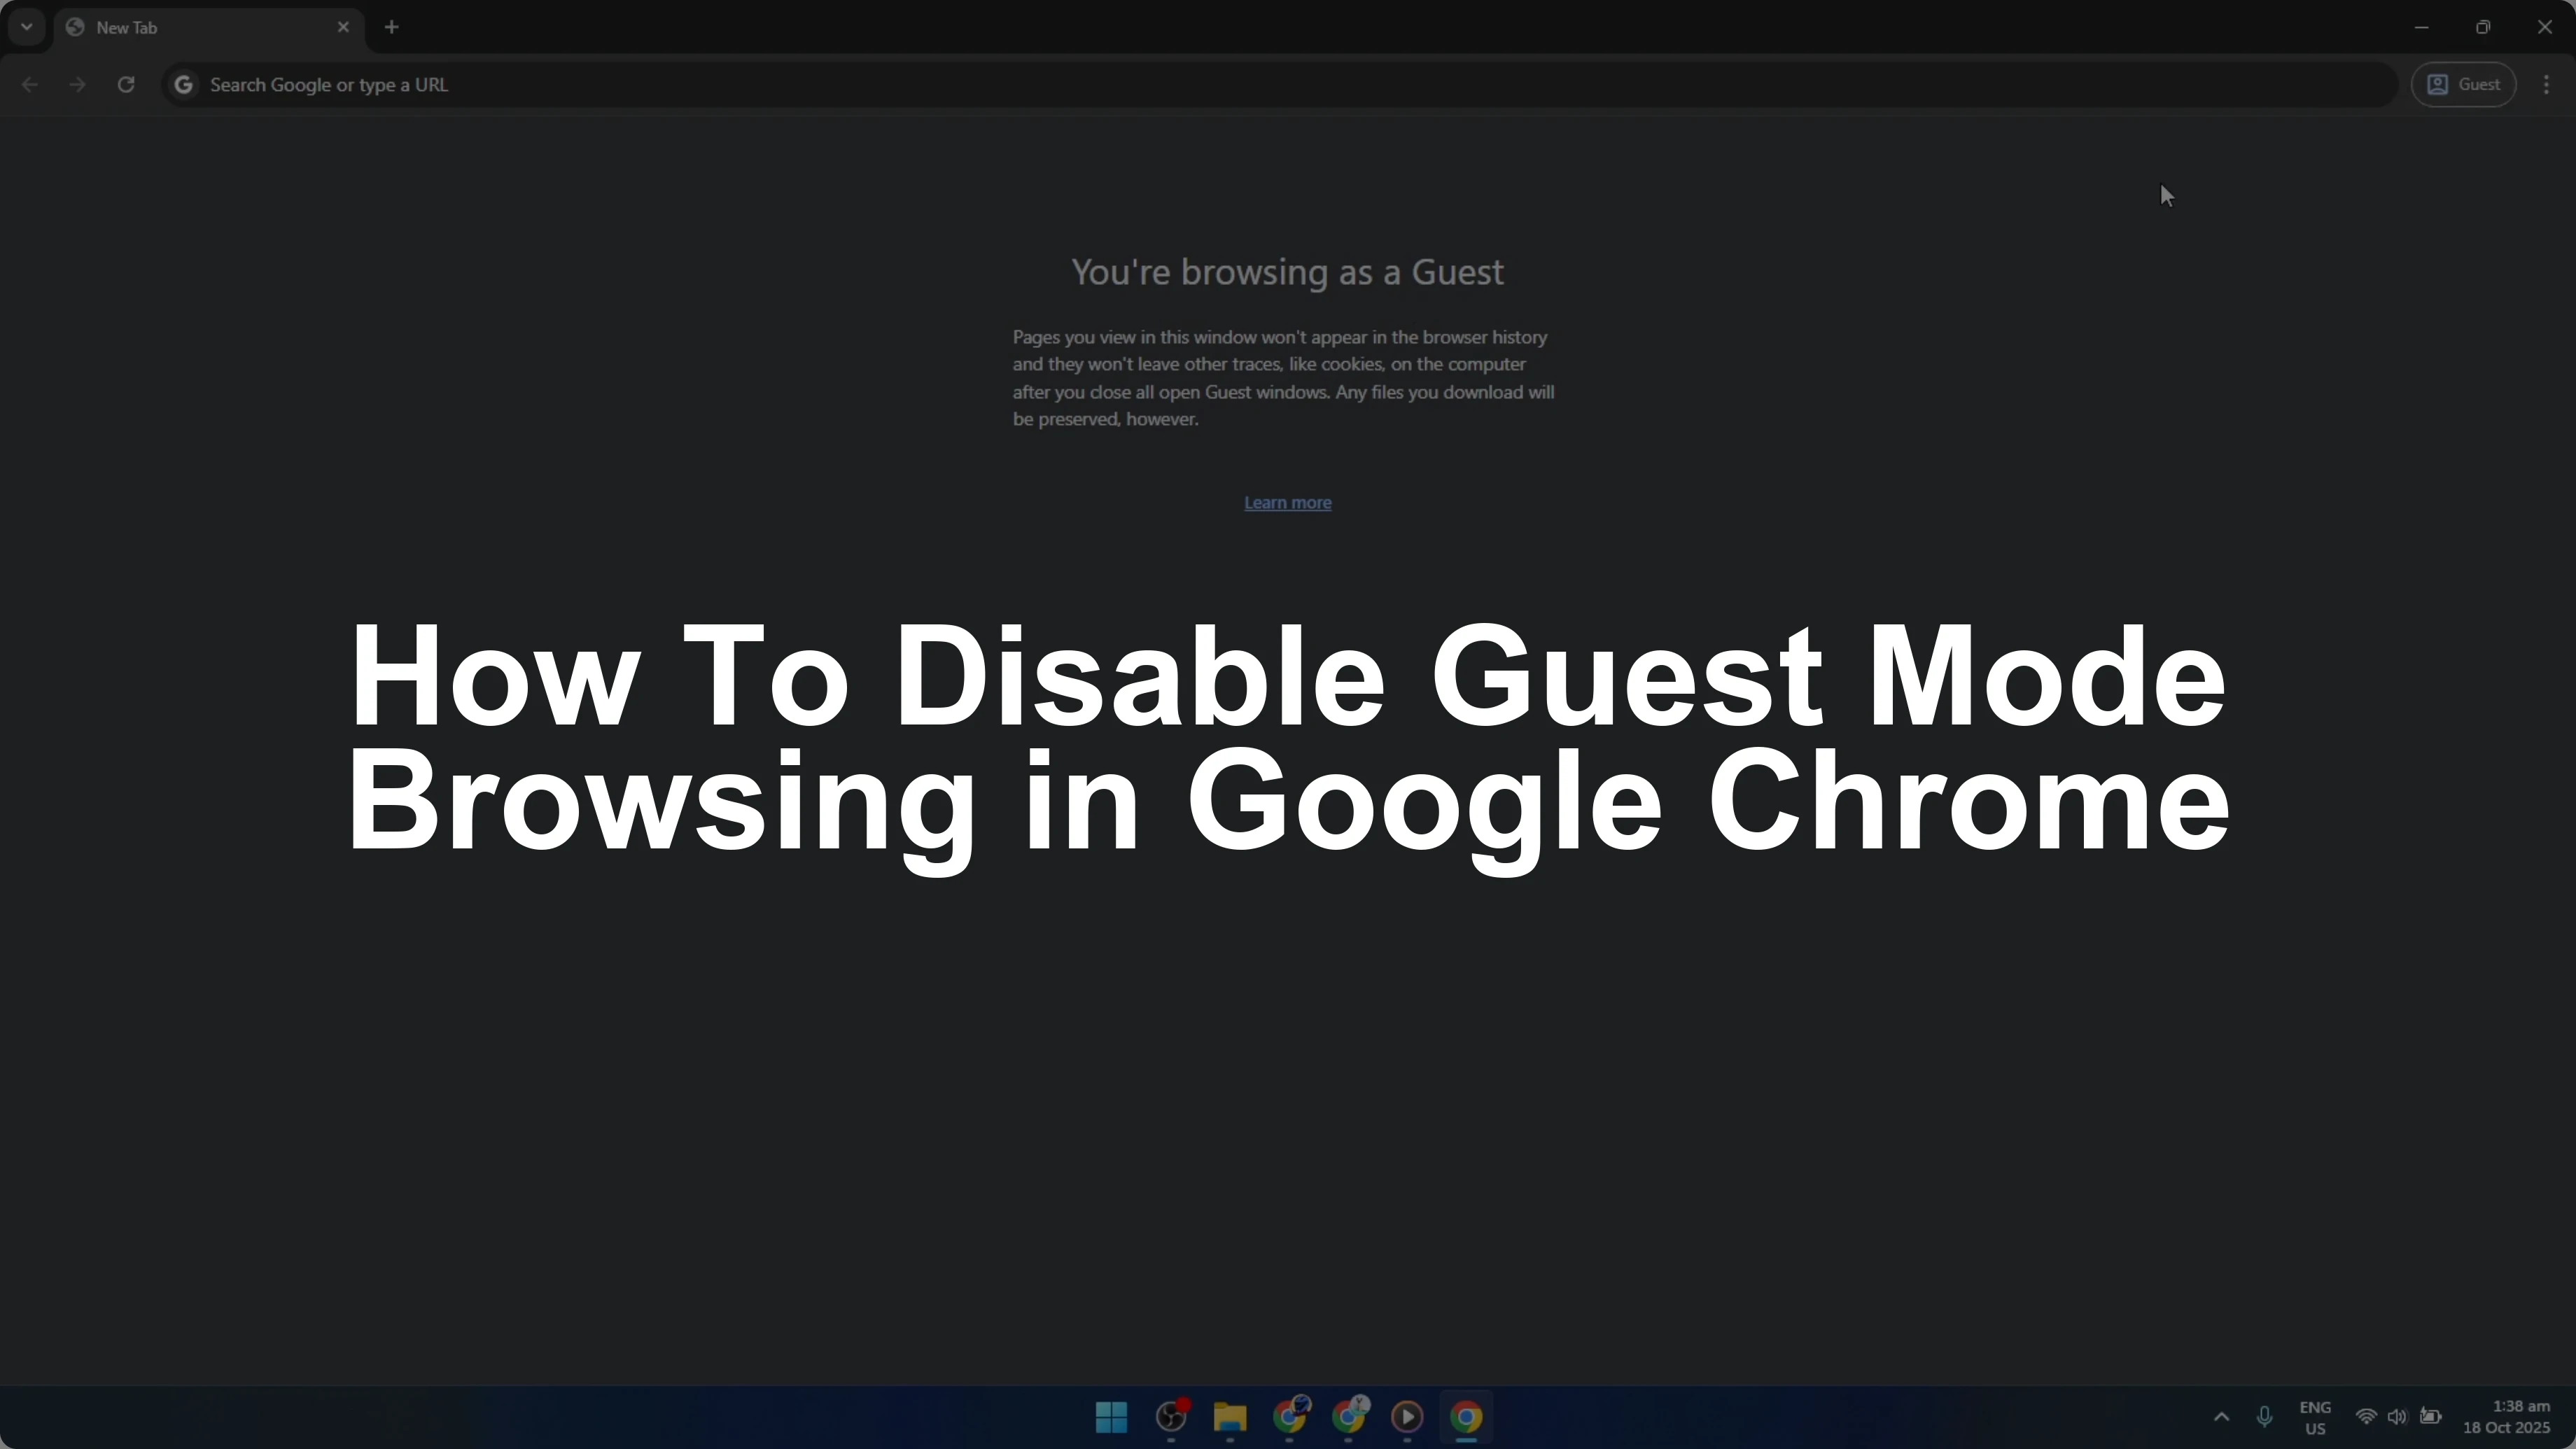2576x1449 pixels.
Task: Click the address bar search field
Action: coord(1200,85)
